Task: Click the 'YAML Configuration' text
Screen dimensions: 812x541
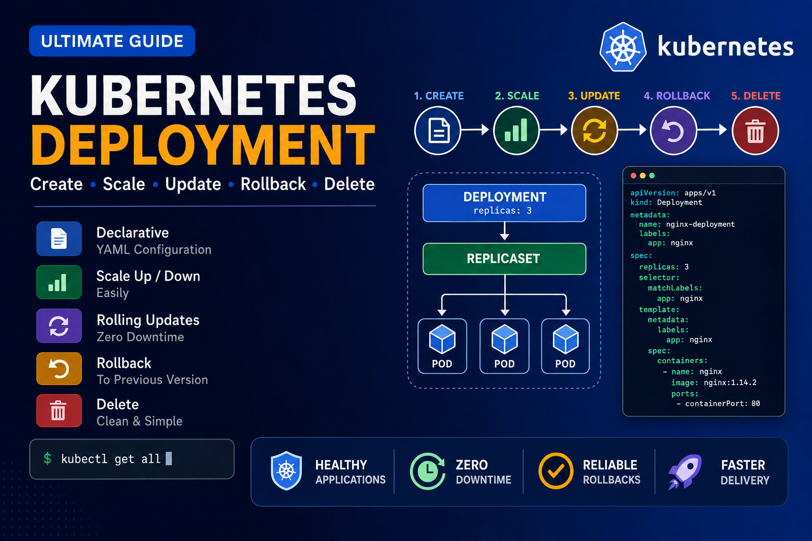Action: (x=154, y=249)
